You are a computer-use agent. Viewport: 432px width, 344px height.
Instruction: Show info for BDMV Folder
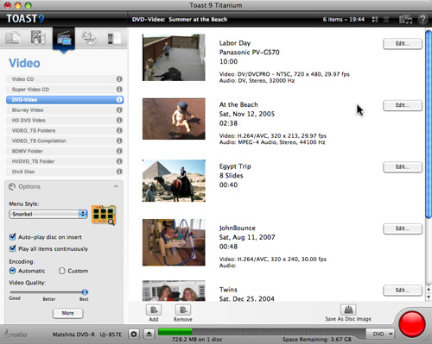[x=119, y=151]
